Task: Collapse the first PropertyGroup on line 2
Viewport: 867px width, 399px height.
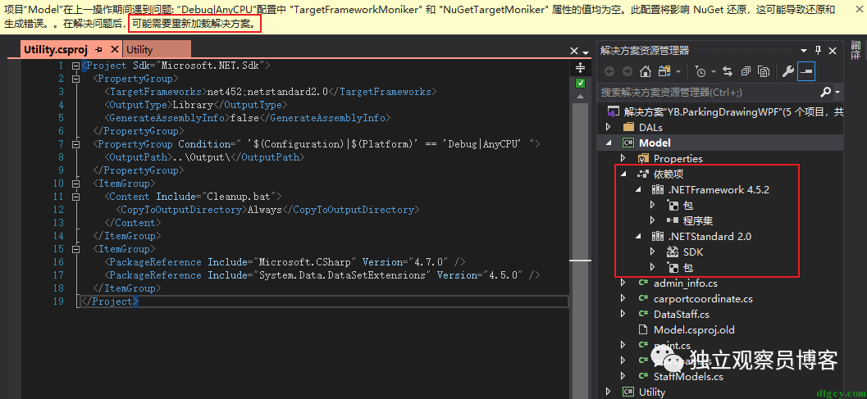Action: (x=75, y=79)
